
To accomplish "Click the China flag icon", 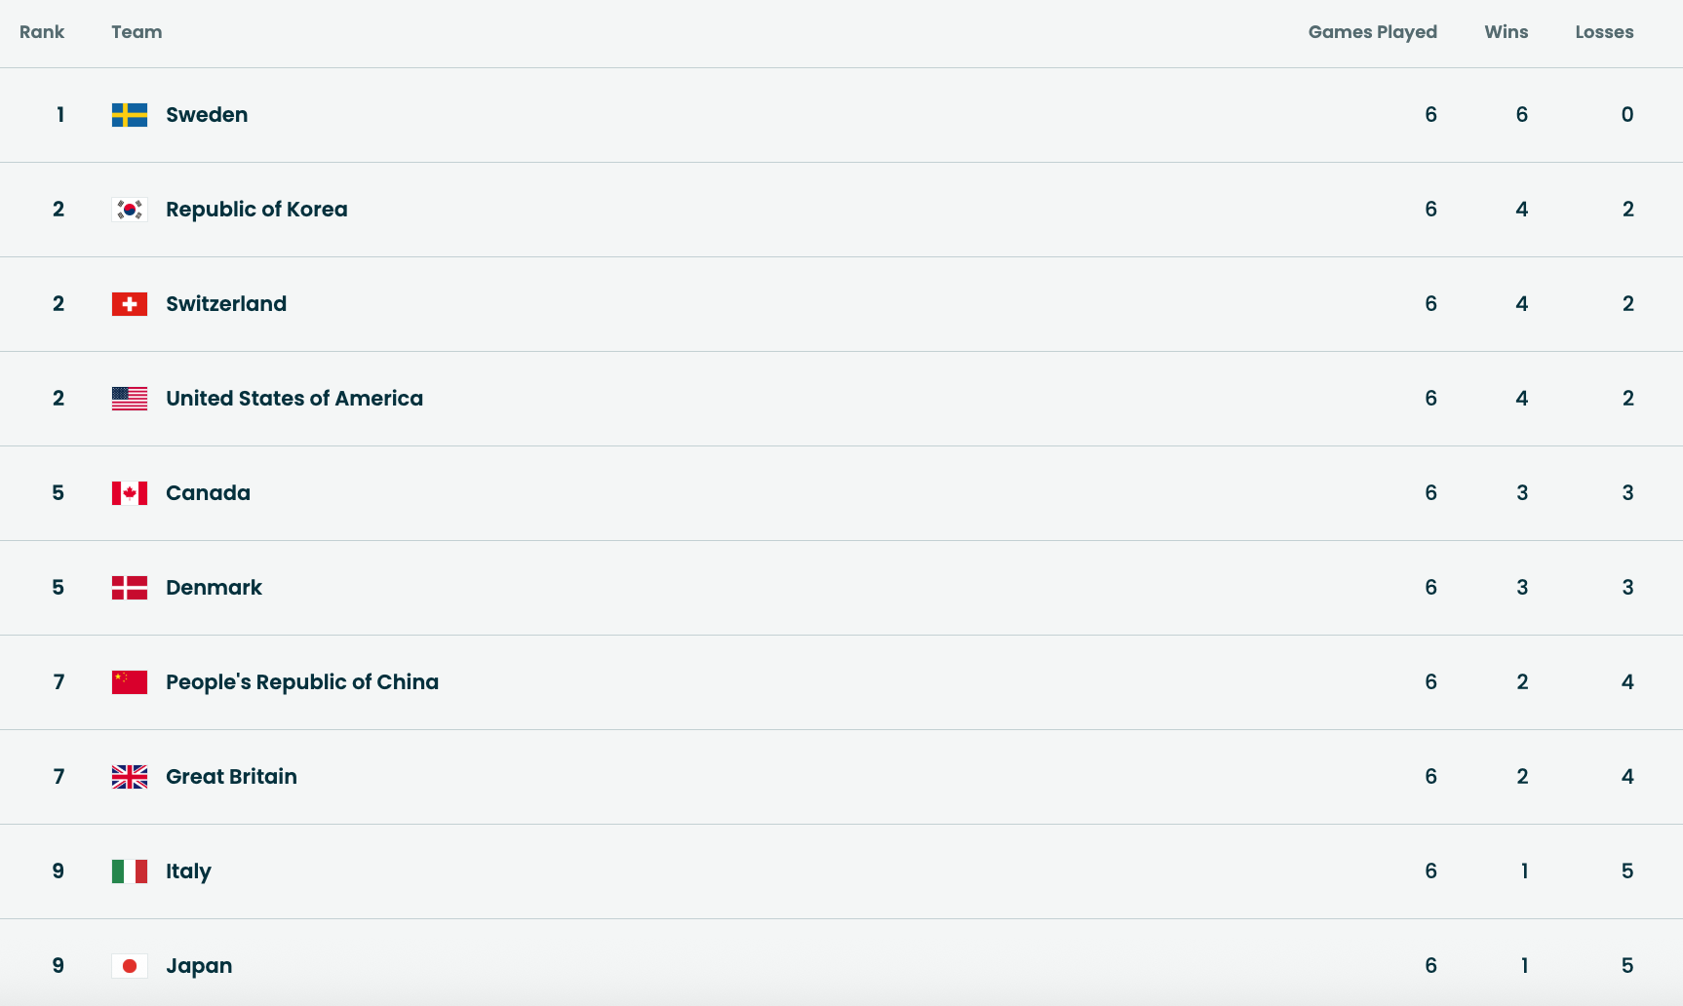I will click(x=130, y=682).
